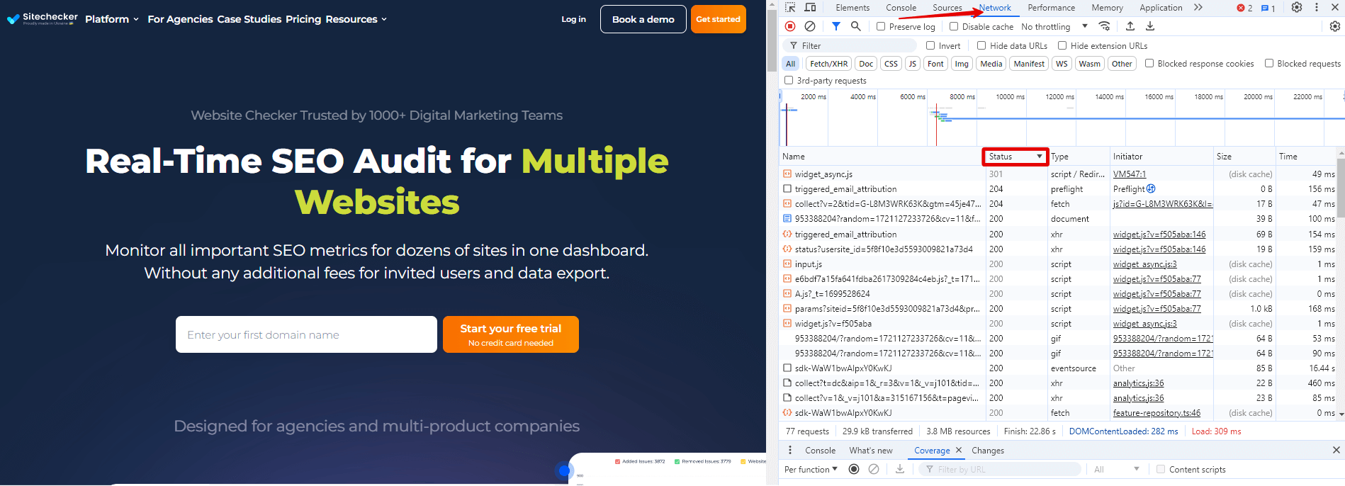Clear coverage results icon

(874, 469)
